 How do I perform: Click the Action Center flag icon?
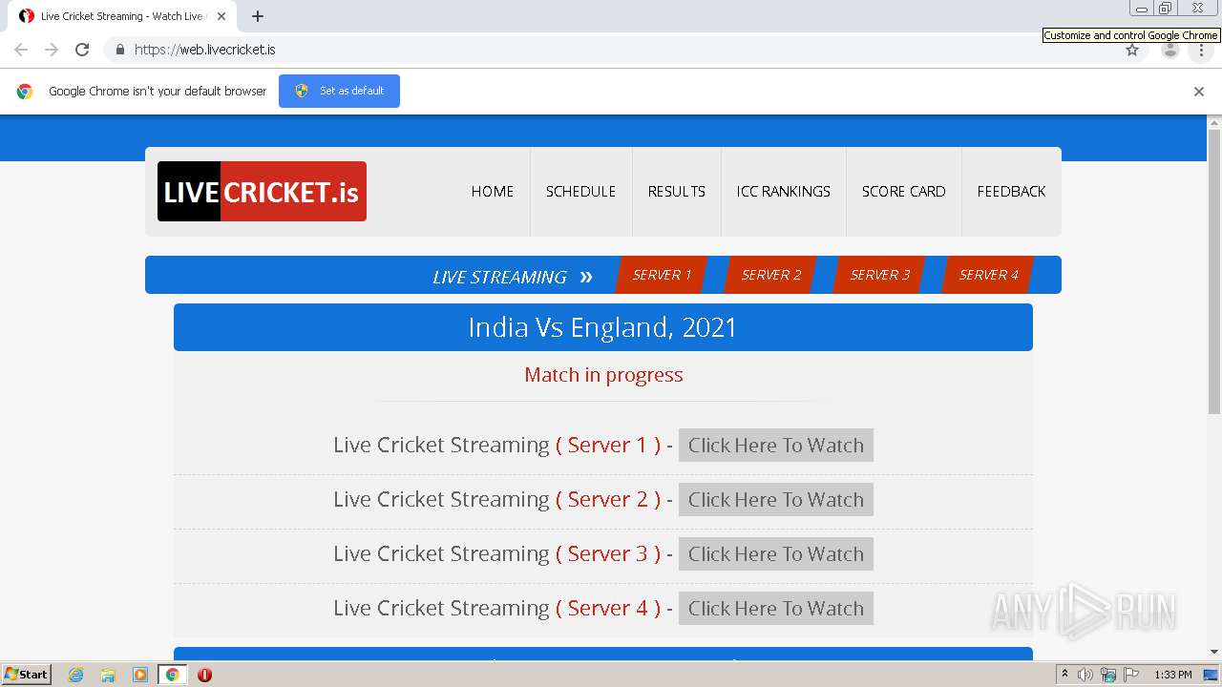[1131, 675]
